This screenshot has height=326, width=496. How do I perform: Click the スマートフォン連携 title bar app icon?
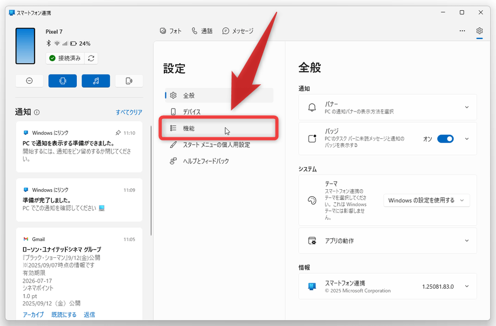tap(12, 12)
